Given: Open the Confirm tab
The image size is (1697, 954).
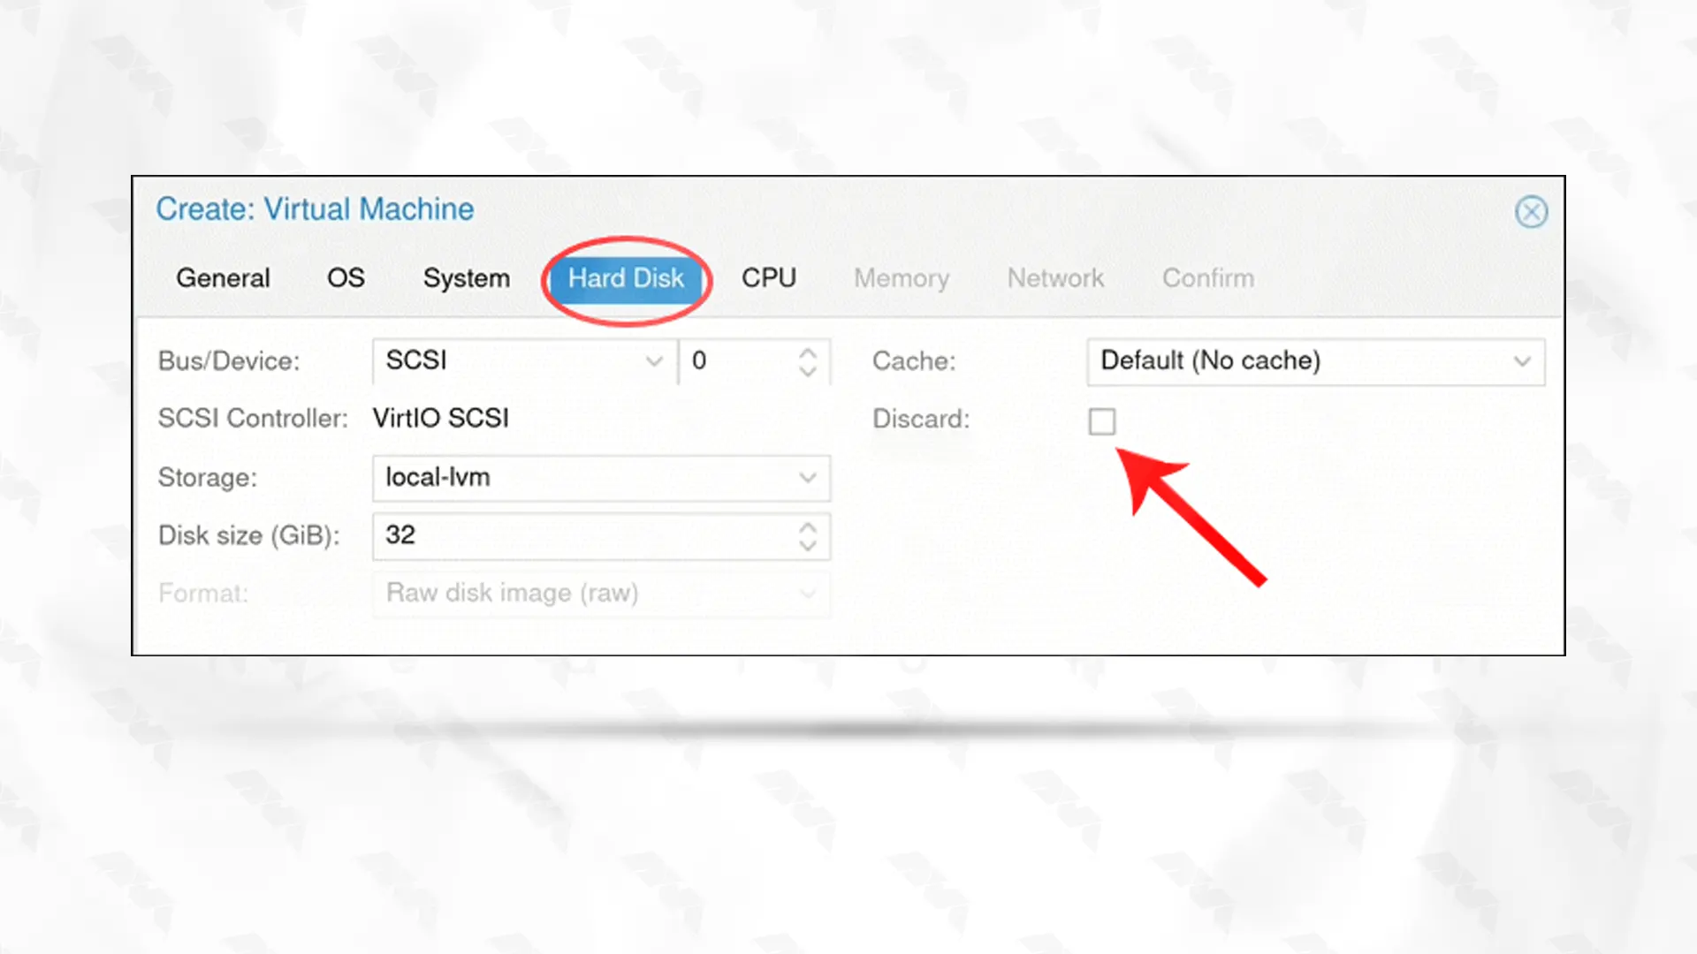Looking at the screenshot, I should click(1208, 278).
